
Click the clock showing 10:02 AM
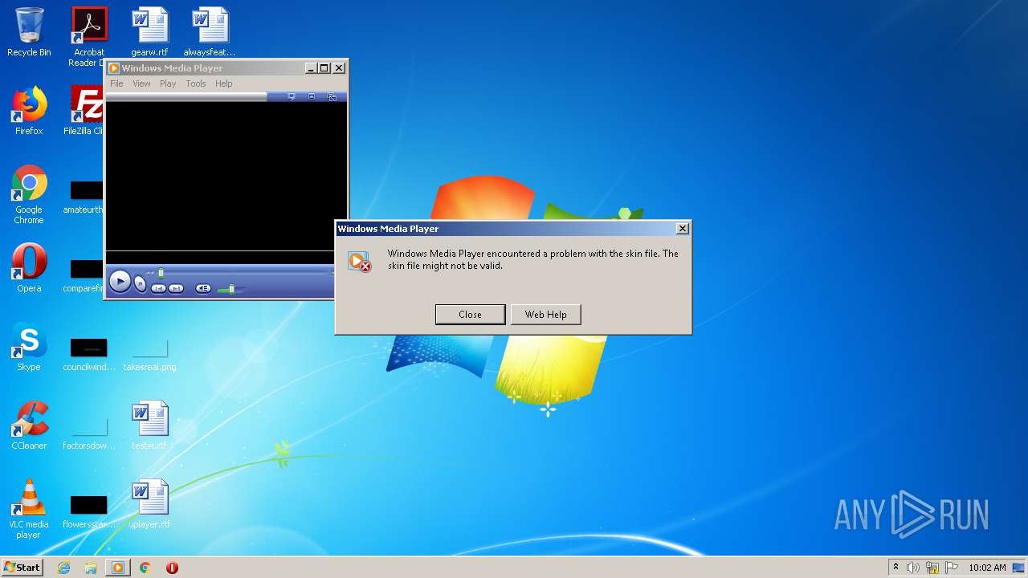coord(987,568)
